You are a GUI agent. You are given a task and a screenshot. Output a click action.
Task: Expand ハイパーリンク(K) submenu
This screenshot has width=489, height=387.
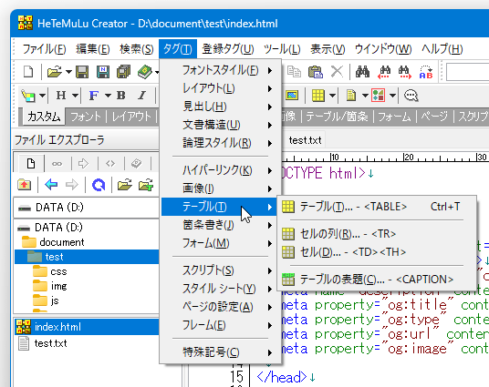tap(220, 170)
